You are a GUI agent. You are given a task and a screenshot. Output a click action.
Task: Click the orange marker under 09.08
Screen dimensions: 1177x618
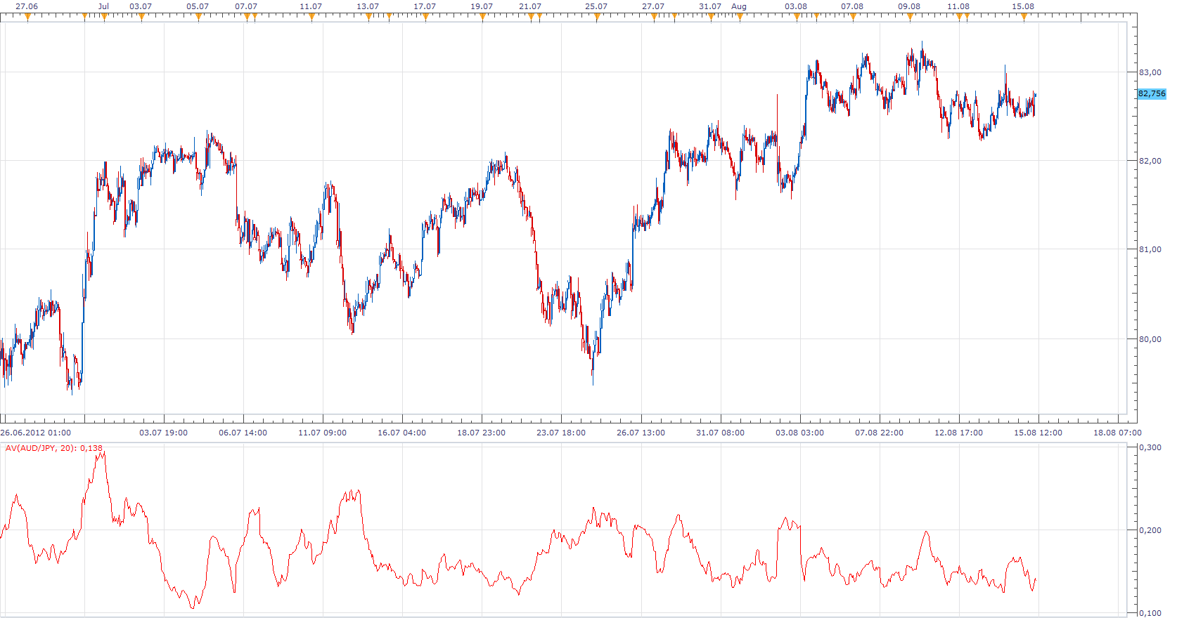pyautogui.click(x=910, y=17)
